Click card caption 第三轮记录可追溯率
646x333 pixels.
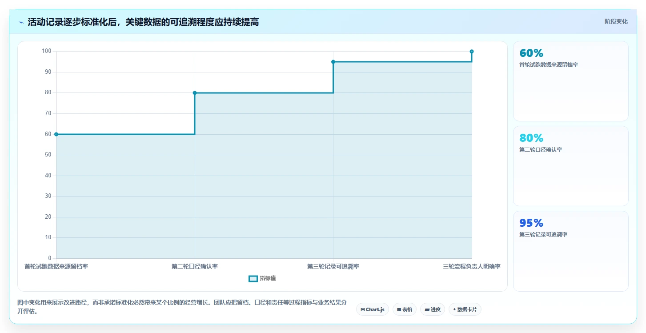pyautogui.click(x=543, y=235)
